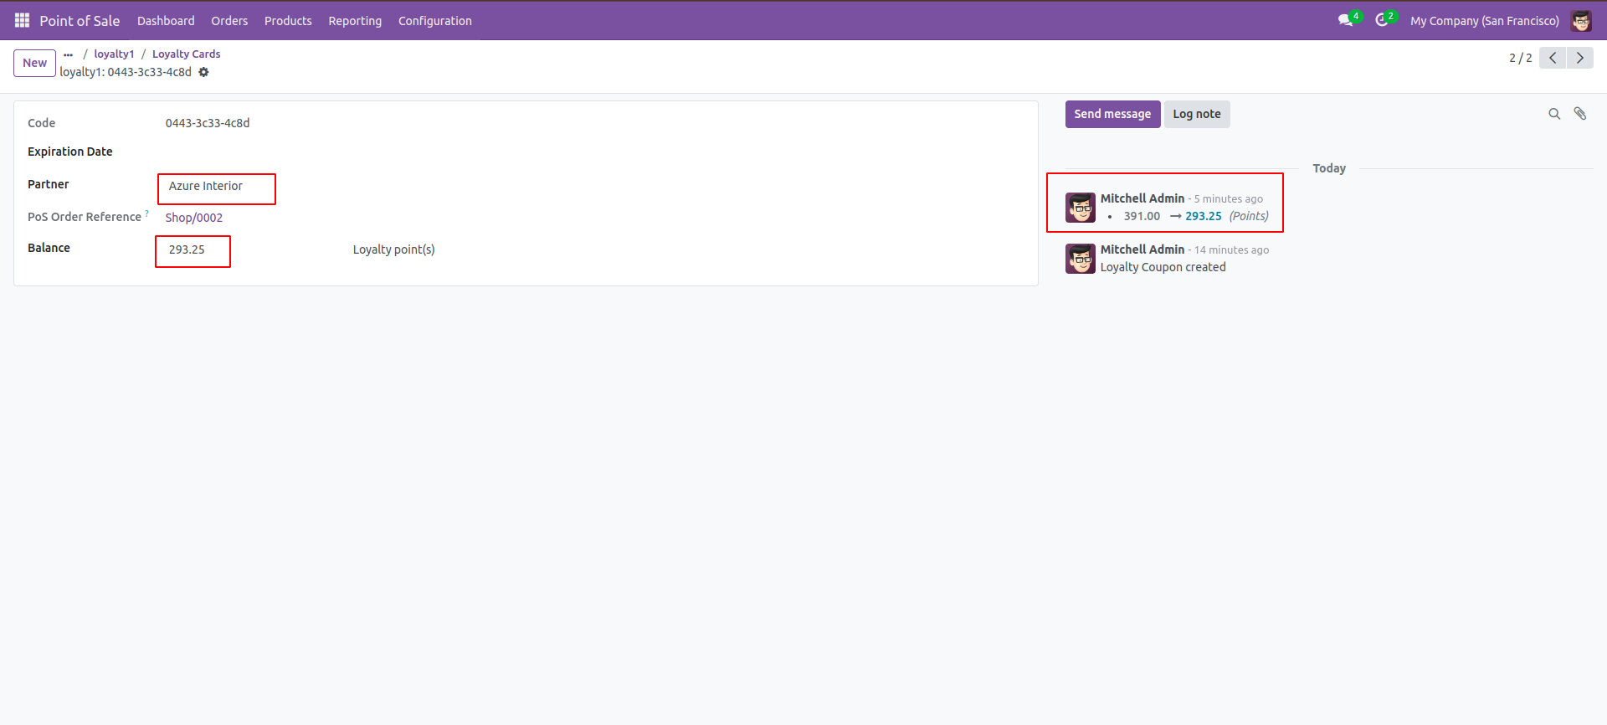
Task: Go back to Loyalty Cards breadcrumb
Action: pyautogui.click(x=187, y=54)
